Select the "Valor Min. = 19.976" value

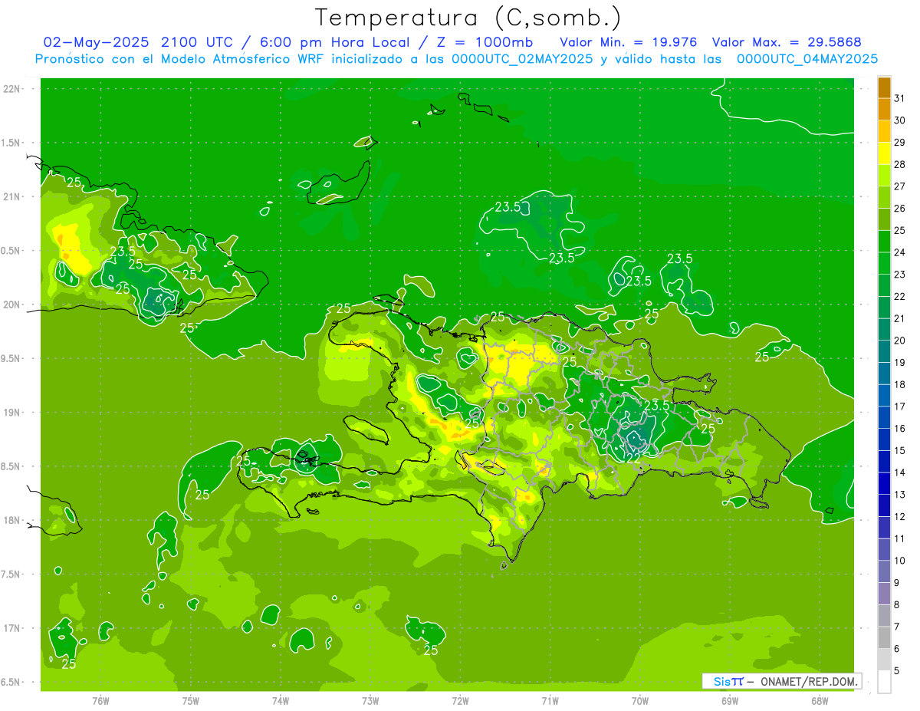(629, 41)
